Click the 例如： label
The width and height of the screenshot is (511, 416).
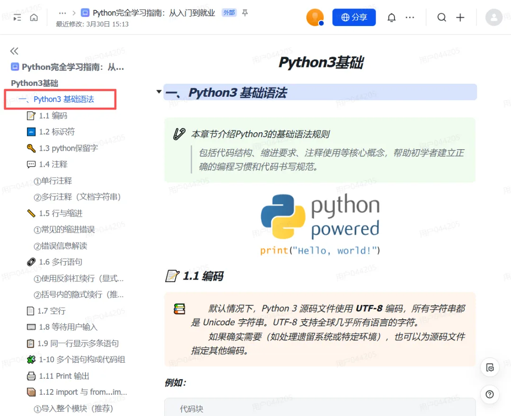(x=176, y=383)
